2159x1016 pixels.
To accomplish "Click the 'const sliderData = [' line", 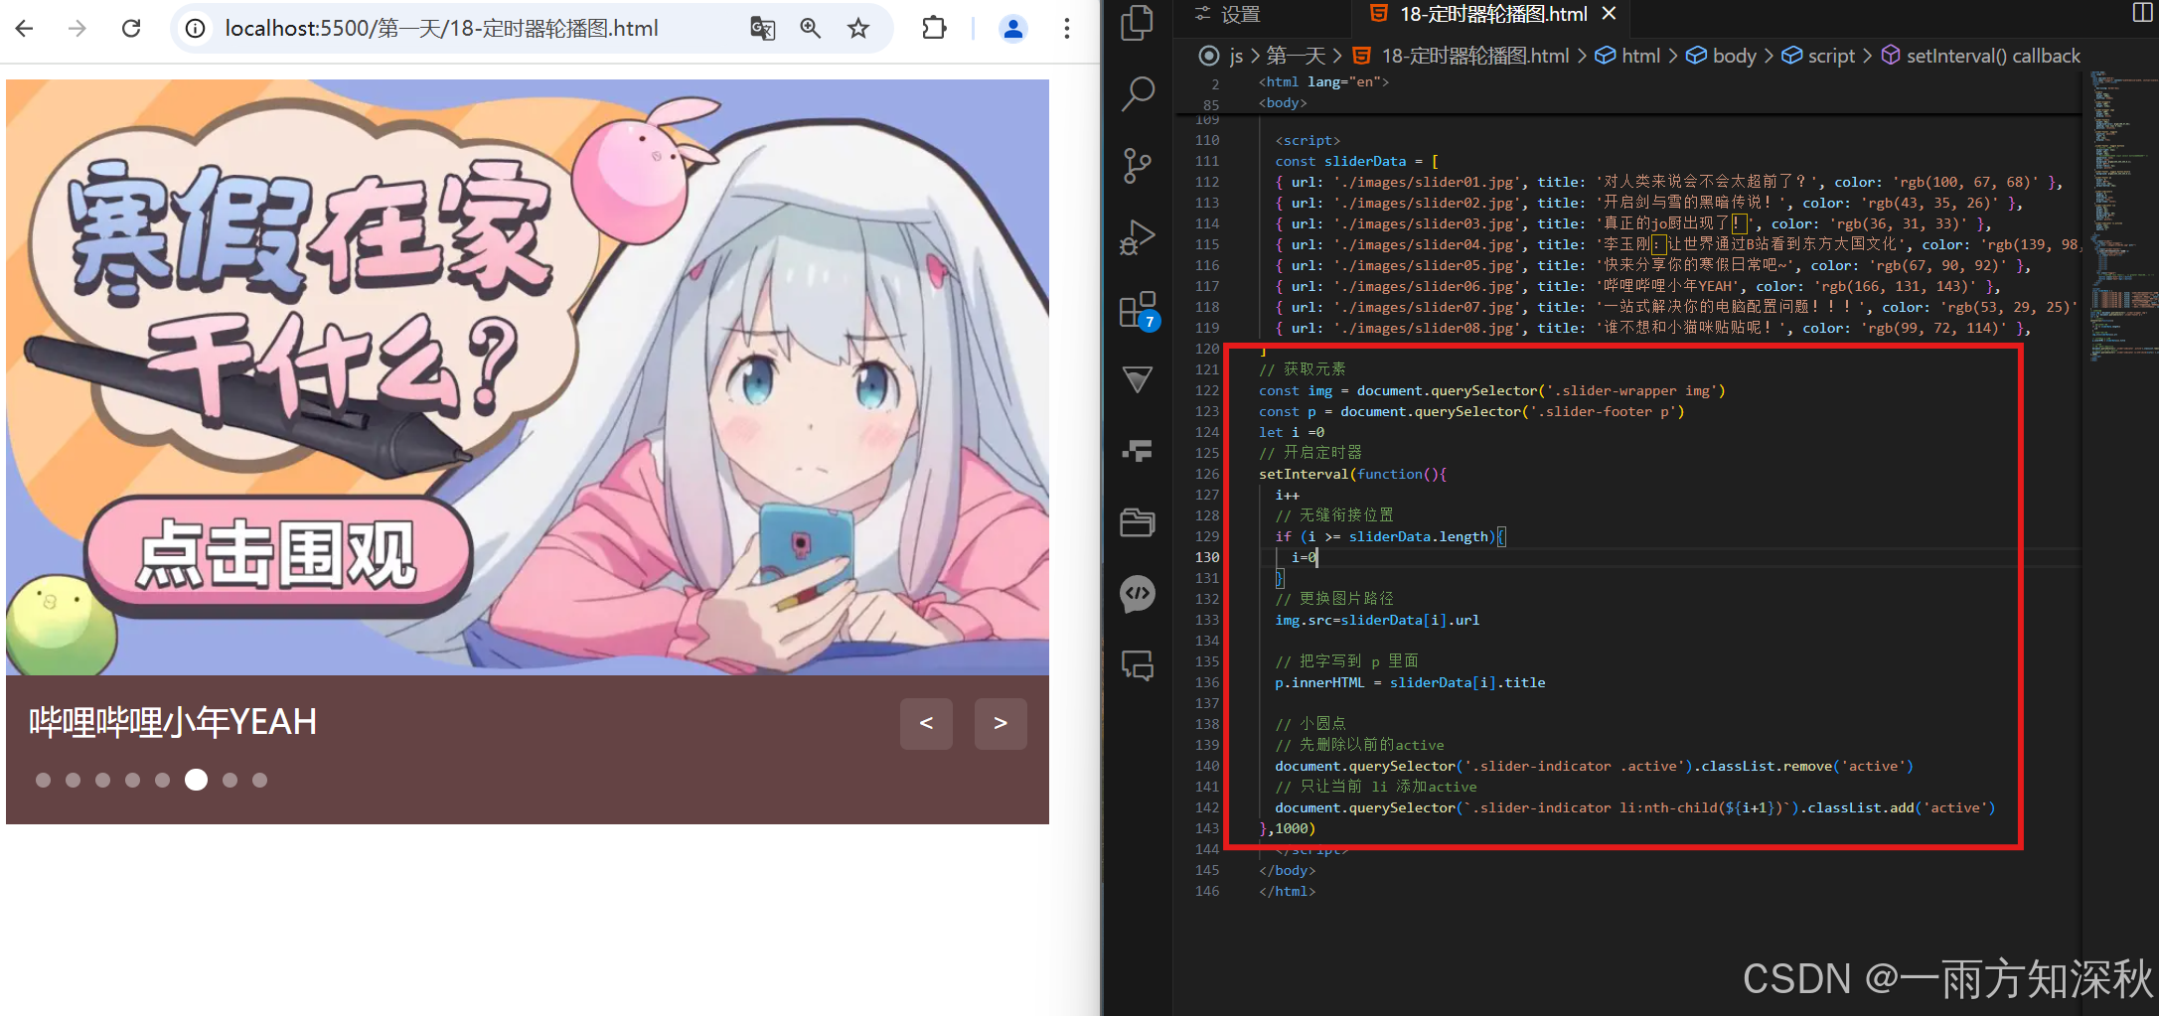I will [x=1356, y=161].
